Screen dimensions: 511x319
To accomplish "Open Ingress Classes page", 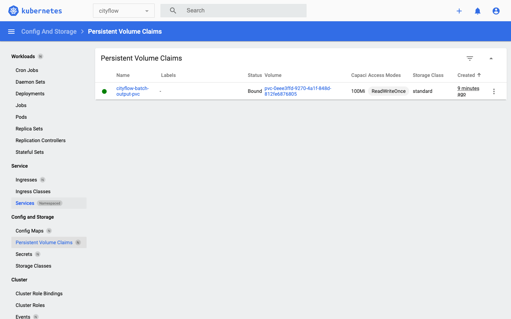I will (33, 191).
